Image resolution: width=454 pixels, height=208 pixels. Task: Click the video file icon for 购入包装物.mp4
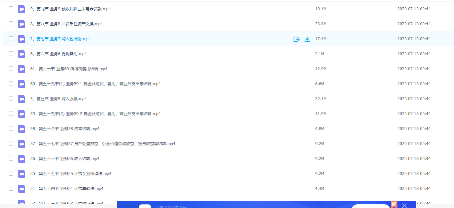(22, 39)
